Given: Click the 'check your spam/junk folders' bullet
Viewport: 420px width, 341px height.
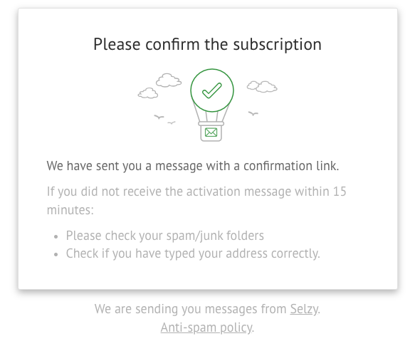Looking at the screenshot, I should click(x=165, y=236).
